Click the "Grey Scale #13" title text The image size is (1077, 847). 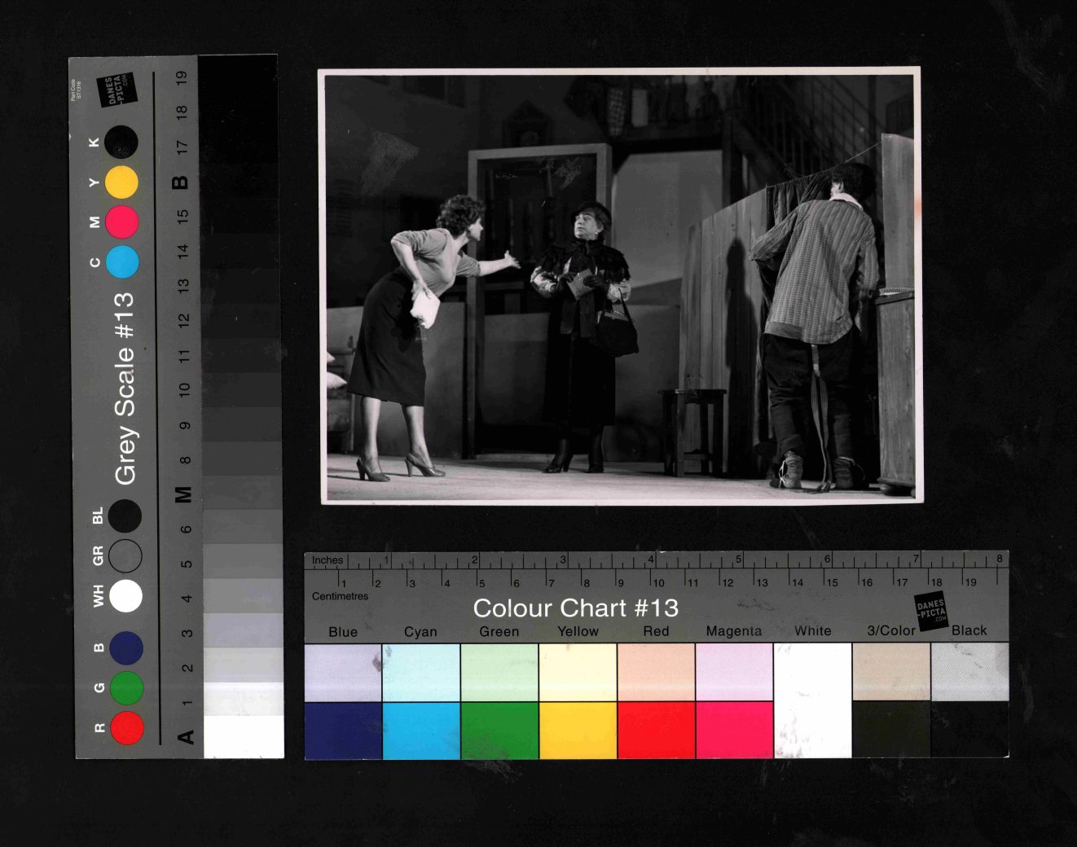tap(125, 388)
